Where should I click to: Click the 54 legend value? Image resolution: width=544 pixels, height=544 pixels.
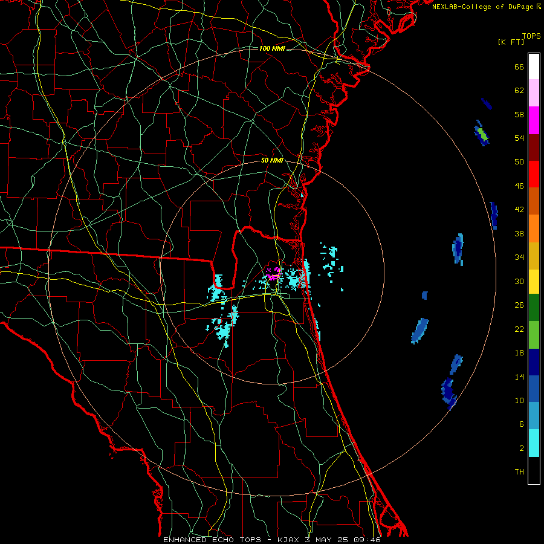click(519, 138)
